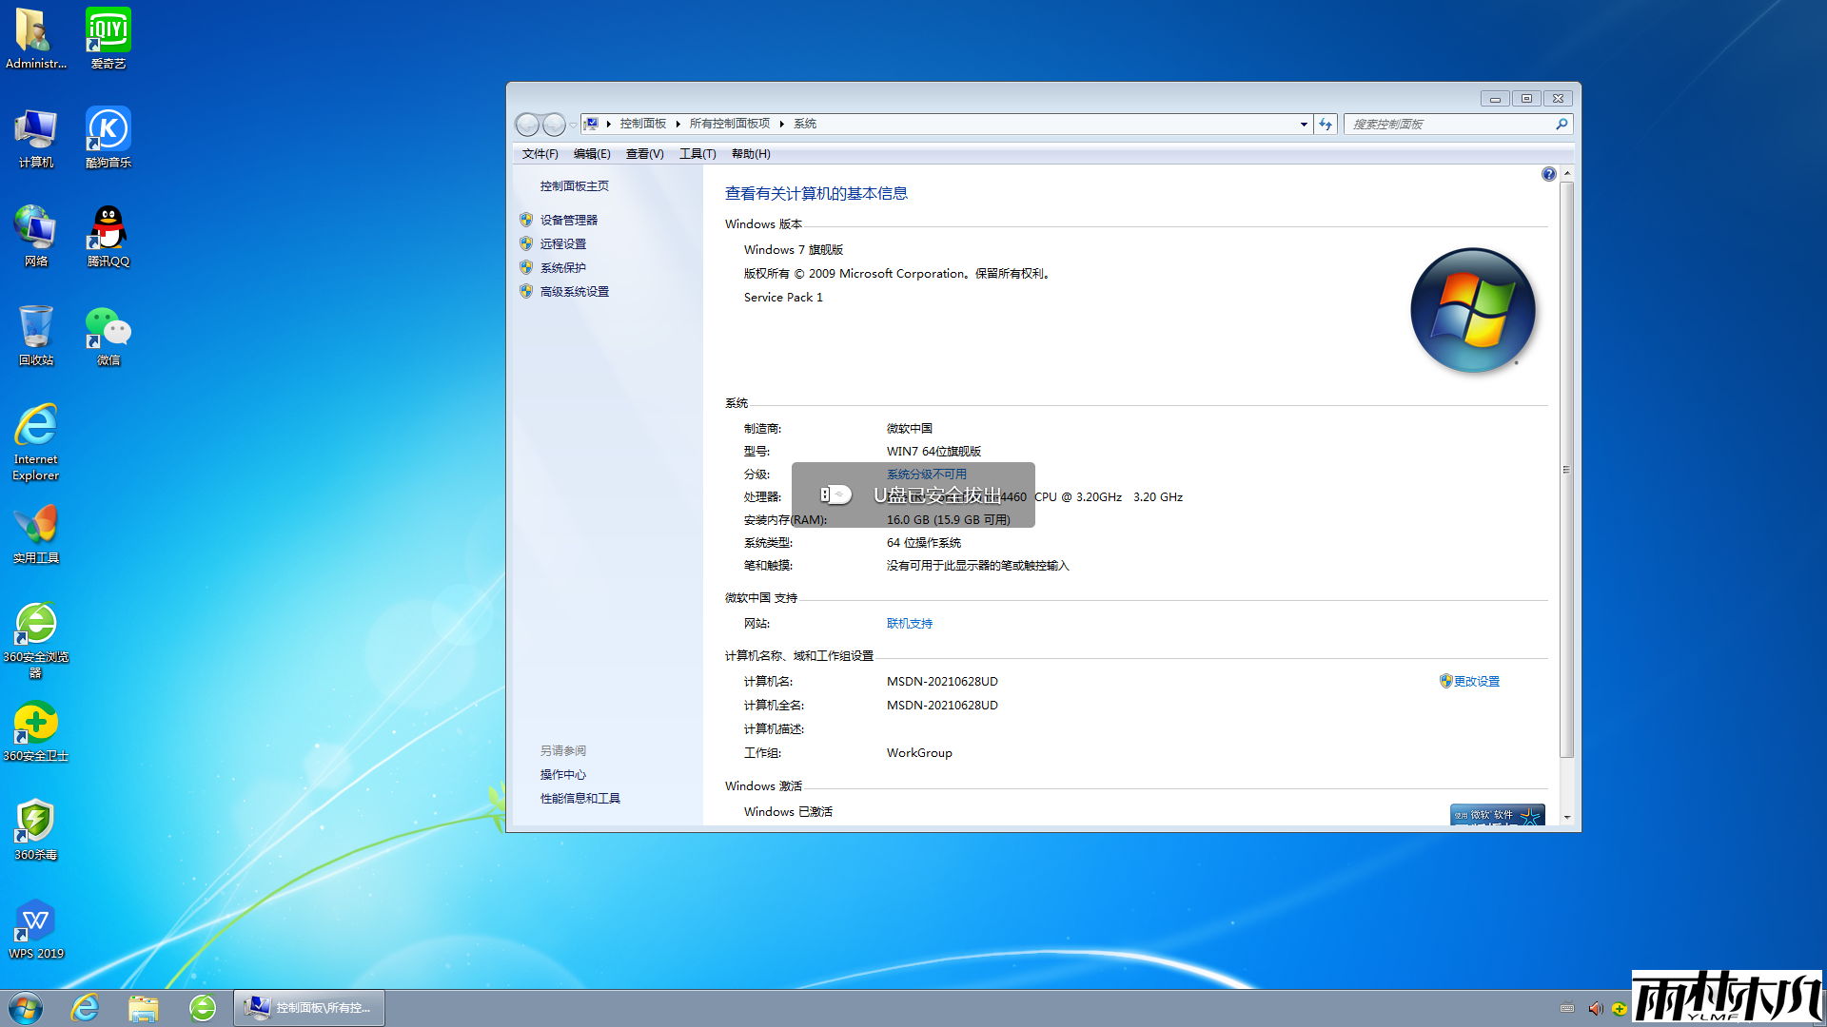Open the address bar history dropdown

1303,124
